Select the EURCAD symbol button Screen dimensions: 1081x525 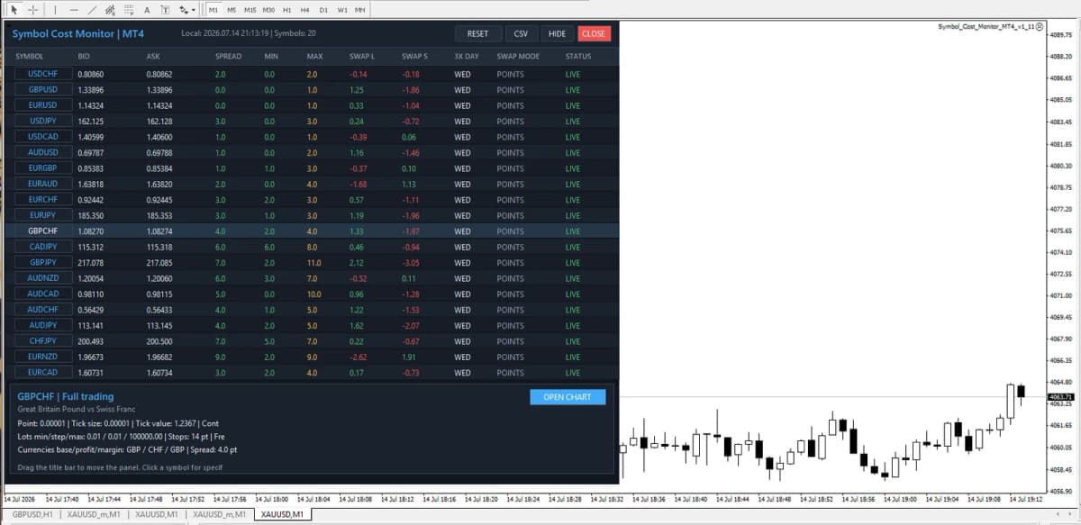tap(42, 372)
